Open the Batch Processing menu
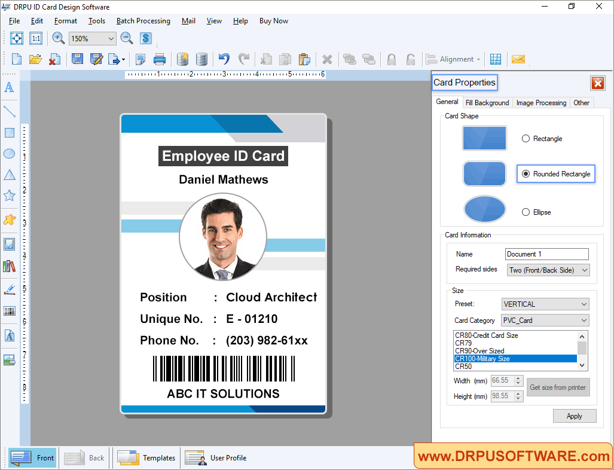The image size is (614, 470). pyautogui.click(x=143, y=21)
